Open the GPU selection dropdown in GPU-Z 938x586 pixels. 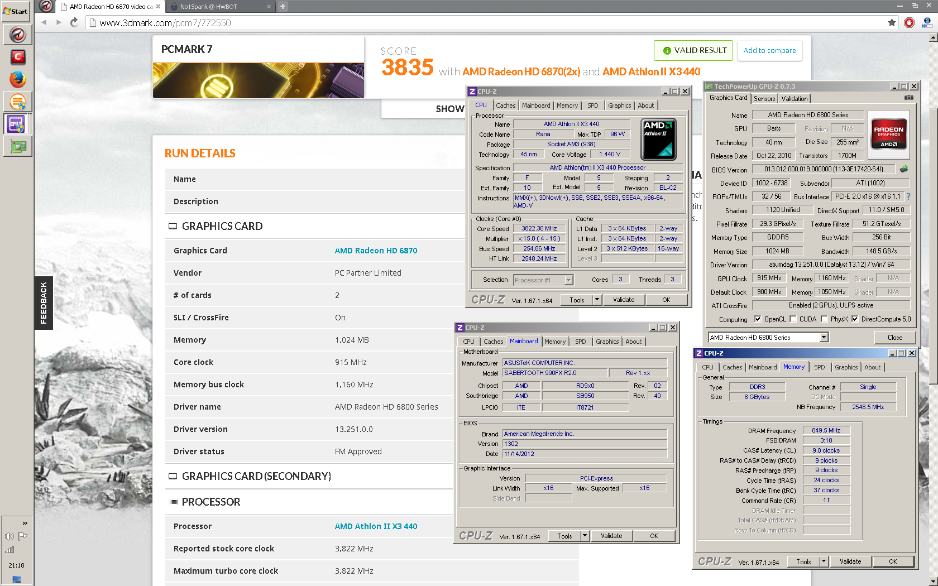[x=824, y=337]
